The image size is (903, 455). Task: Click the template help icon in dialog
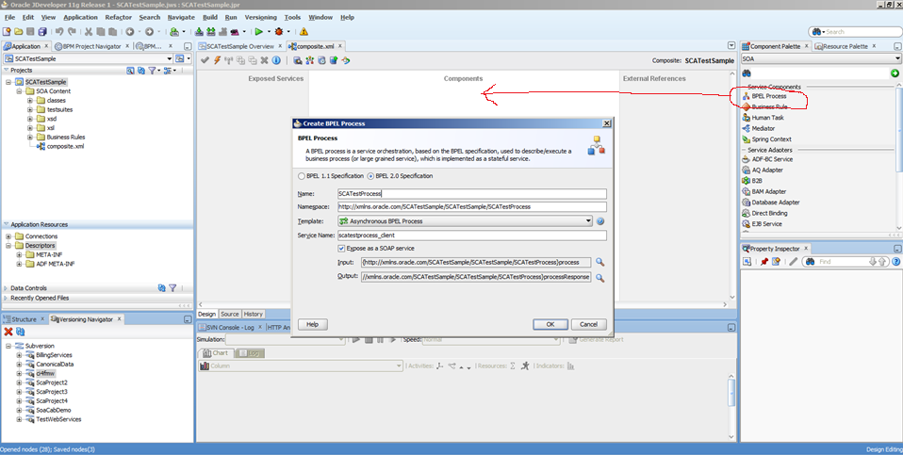(600, 221)
